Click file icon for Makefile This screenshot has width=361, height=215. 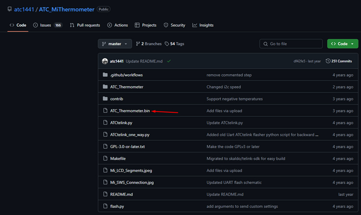105,159
